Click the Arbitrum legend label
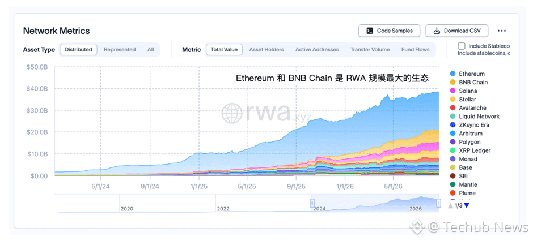Screen dimensions: 533x241 point(471,134)
